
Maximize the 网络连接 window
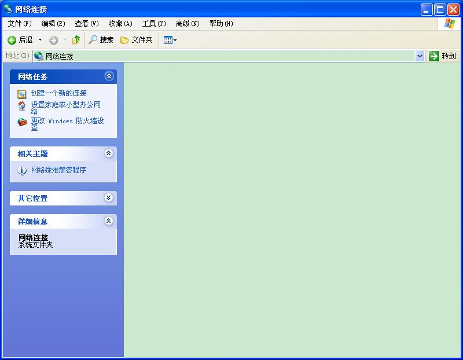[440, 10]
